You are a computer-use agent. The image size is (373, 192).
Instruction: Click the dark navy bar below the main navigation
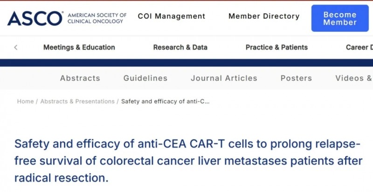(x=186, y=63)
